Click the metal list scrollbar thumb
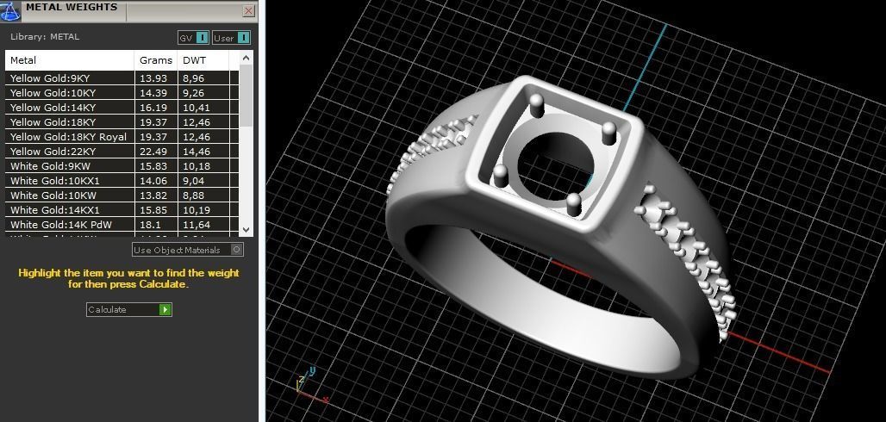Viewport: 886px width, 422px height. (246, 96)
